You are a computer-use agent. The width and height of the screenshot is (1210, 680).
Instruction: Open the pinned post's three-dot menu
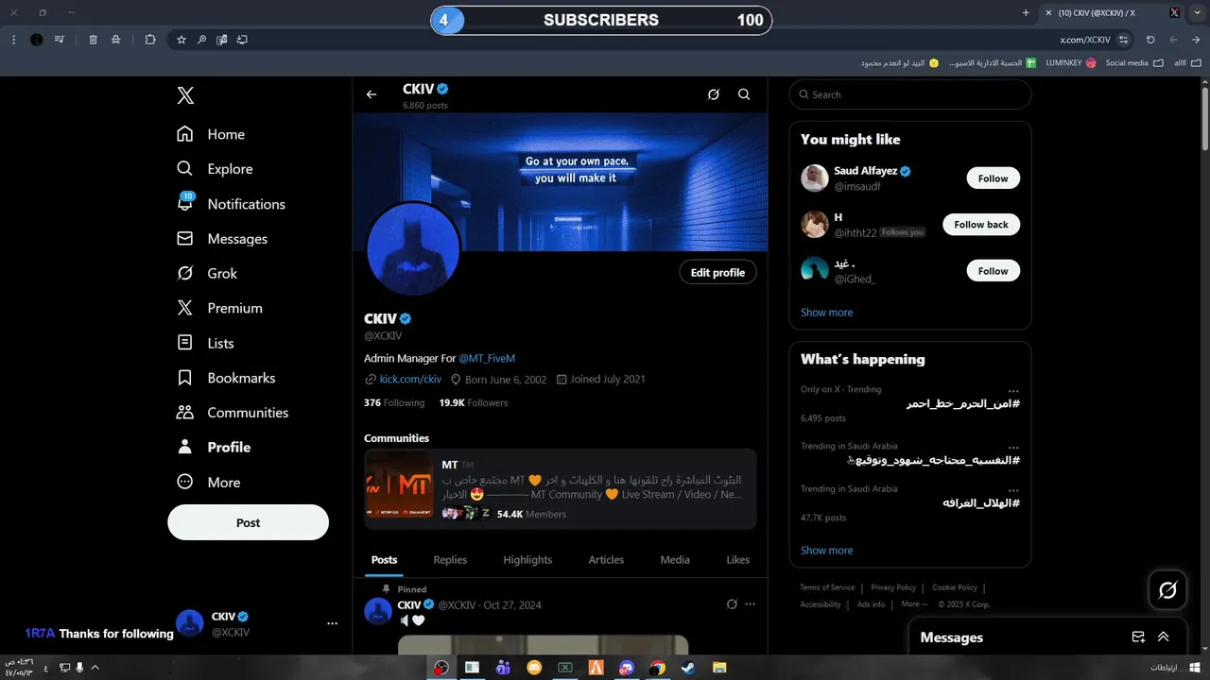tap(751, 604)
